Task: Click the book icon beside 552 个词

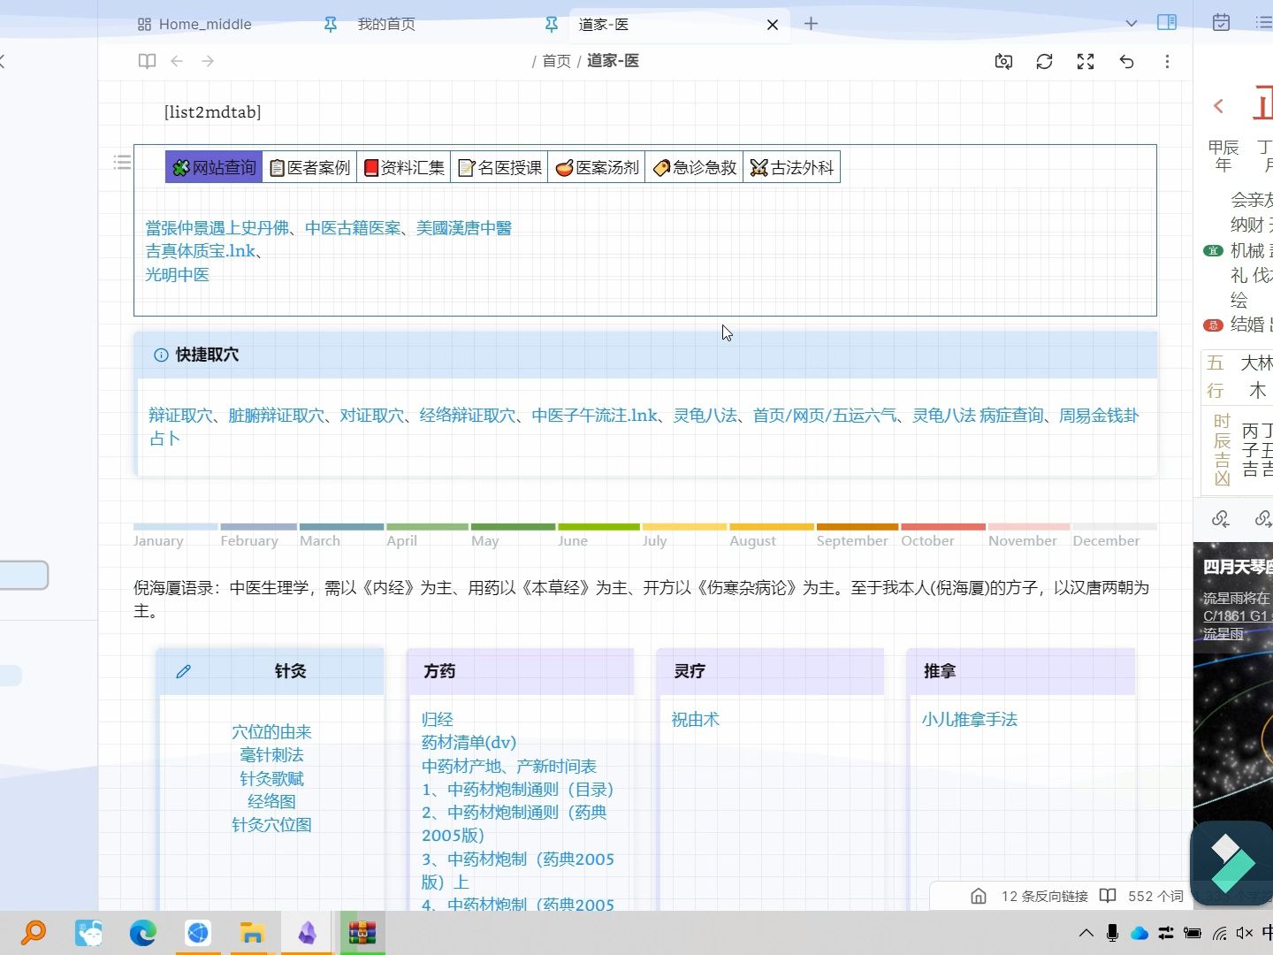Action: coord(1108,896)
